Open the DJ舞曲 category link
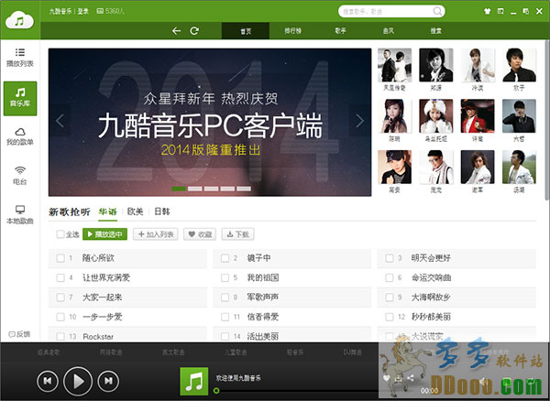 click(x=353, y=352)
